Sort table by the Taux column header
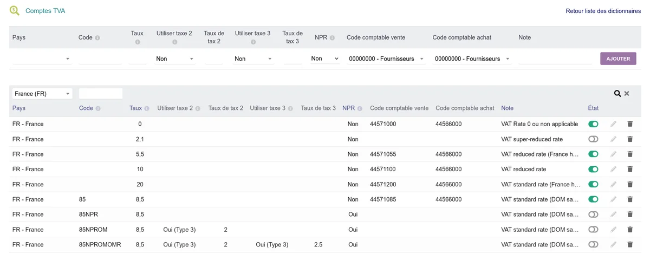This screenshot has width=650, height=260. coord(135,108)
